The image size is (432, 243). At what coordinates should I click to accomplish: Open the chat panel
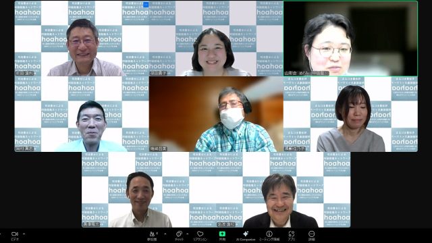coord(179,236)
